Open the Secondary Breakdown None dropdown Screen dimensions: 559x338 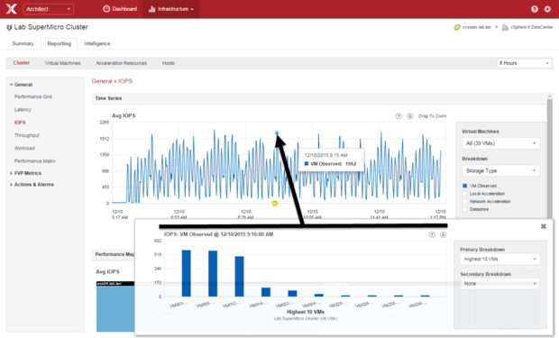499,284
